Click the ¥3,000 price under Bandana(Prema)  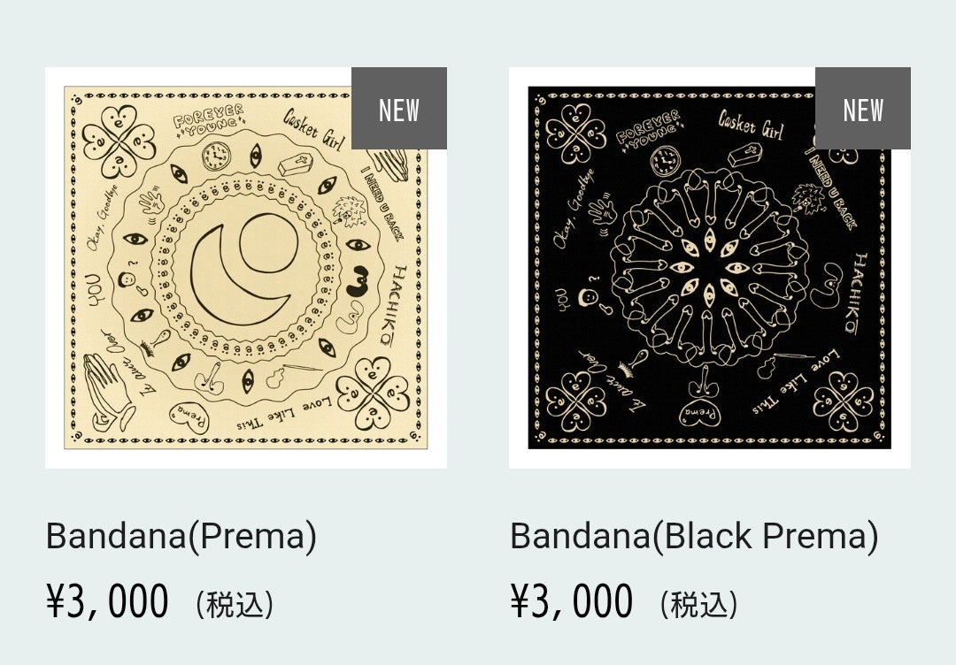107,602
